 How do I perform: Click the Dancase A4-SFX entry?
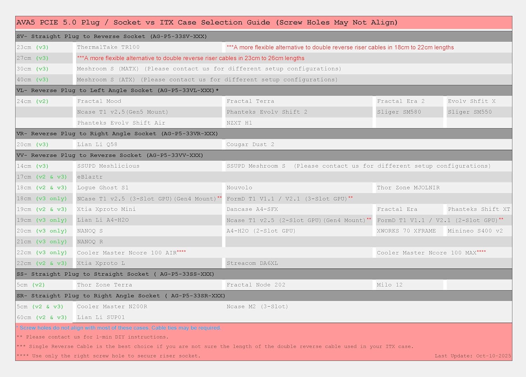tap(252, 209)
